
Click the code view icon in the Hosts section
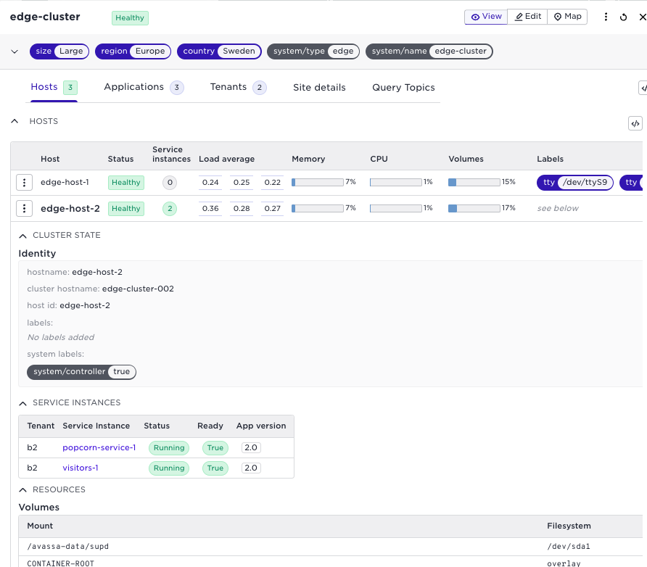pyautogui.click(x=635, y=124)
